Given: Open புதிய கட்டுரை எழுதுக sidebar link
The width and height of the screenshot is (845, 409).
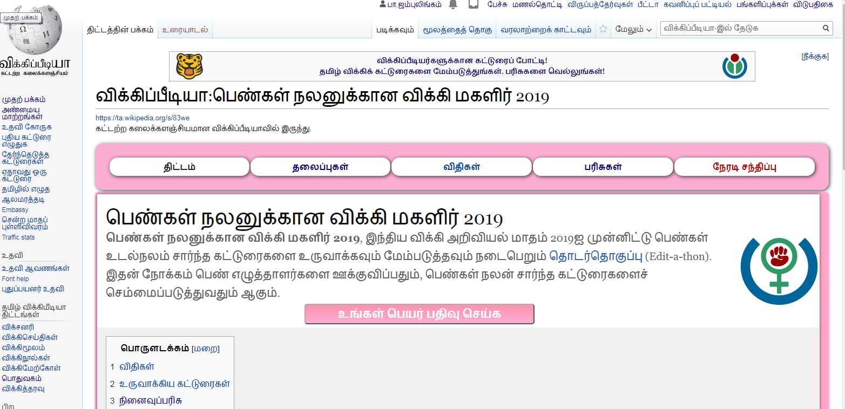Looking at the screenshot, I should (26, 141).
